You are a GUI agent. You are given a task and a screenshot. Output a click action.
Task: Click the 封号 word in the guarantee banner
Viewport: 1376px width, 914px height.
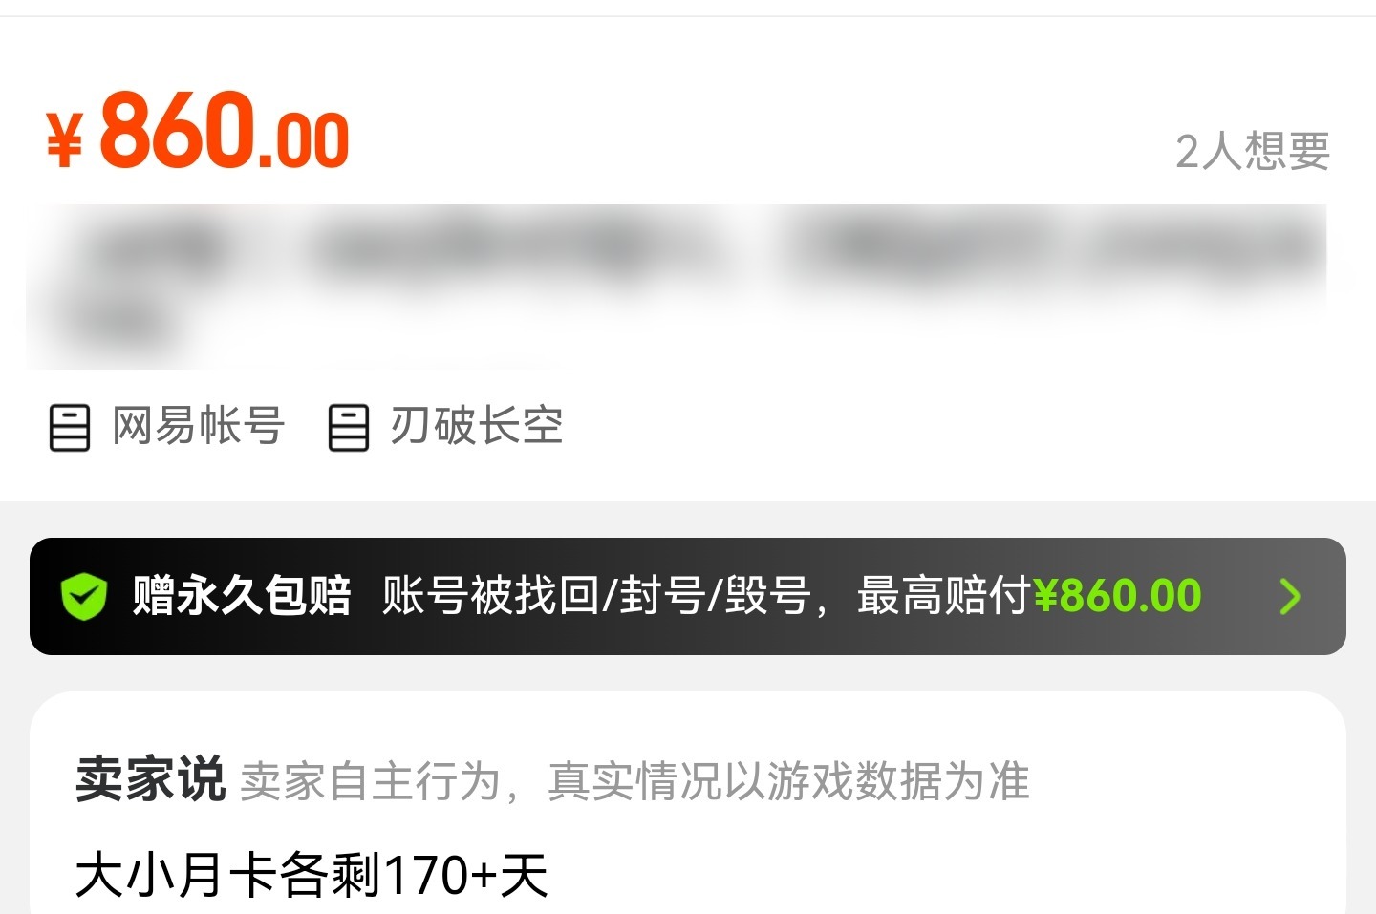pyautogui.click(x=663, y=596)
